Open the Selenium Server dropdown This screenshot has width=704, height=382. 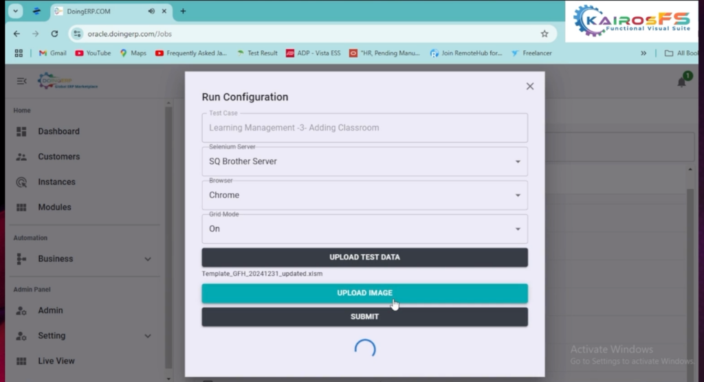364,161
